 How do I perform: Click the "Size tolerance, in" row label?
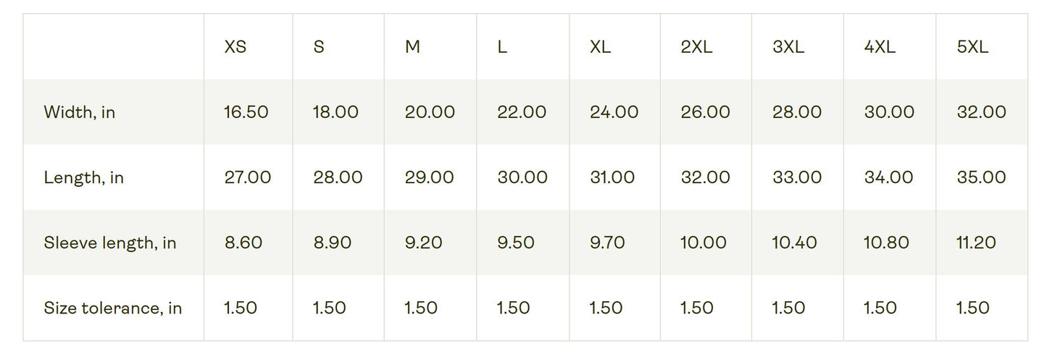click(113, 308)
